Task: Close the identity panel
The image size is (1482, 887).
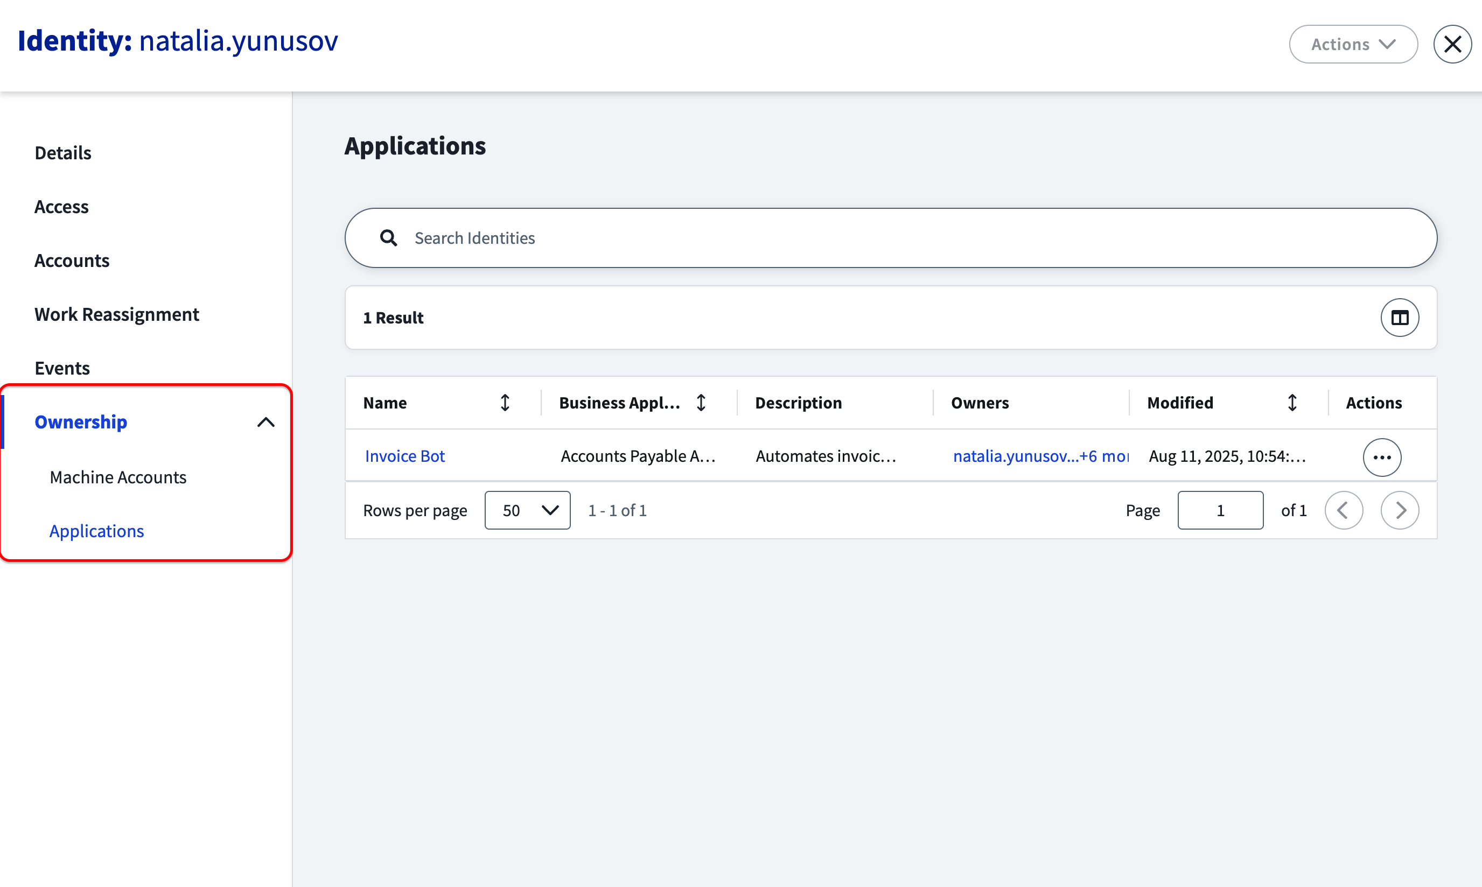Action: [x=1451, y=44]
